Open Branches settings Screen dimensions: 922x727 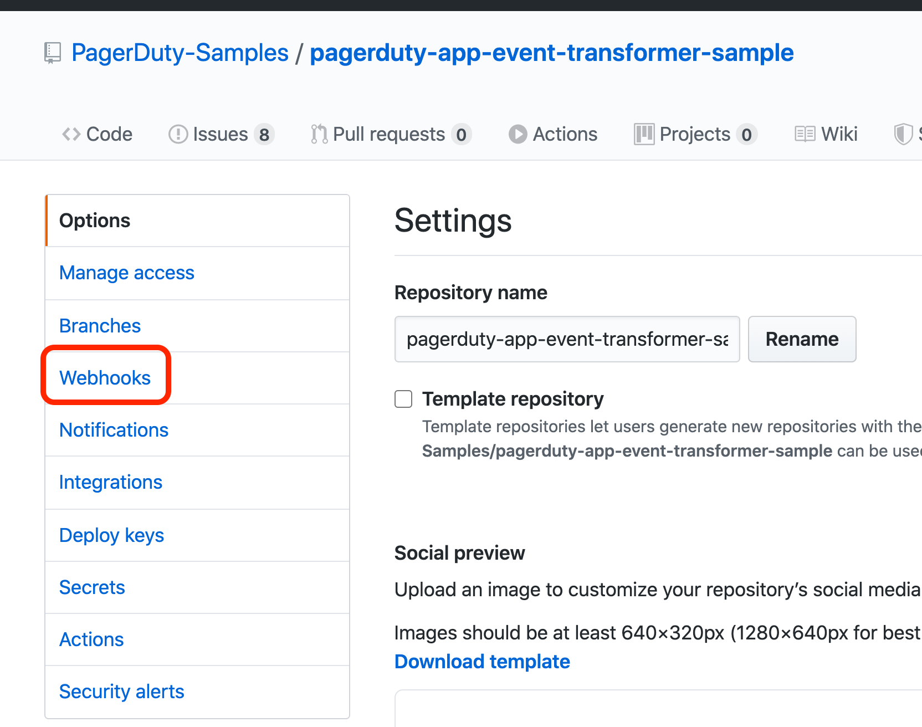click(x=198, y=326)
